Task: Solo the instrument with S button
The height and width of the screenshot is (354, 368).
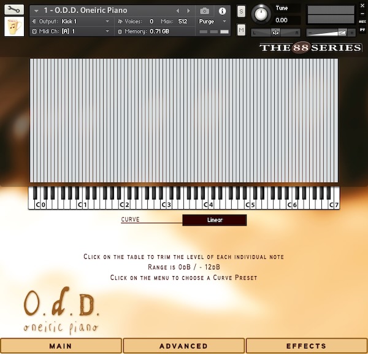Action: tap(241, 11)
